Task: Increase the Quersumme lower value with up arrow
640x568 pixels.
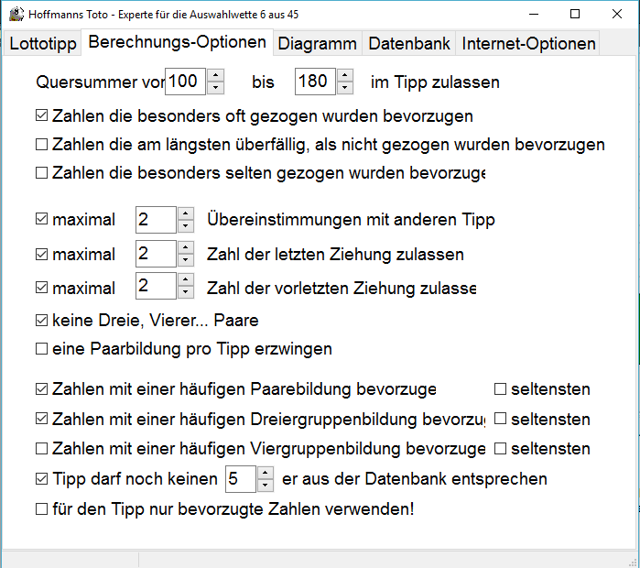Action: pyautogui.click(x=216, y=75)
